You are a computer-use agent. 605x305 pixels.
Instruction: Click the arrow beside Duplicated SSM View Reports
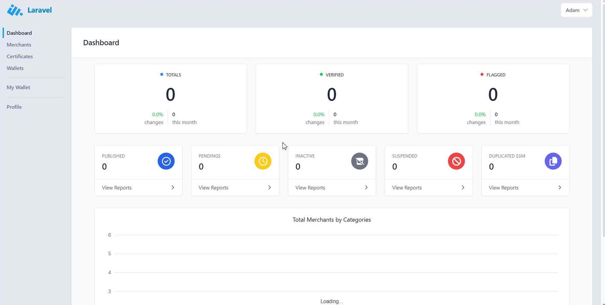tap(560, 188)
